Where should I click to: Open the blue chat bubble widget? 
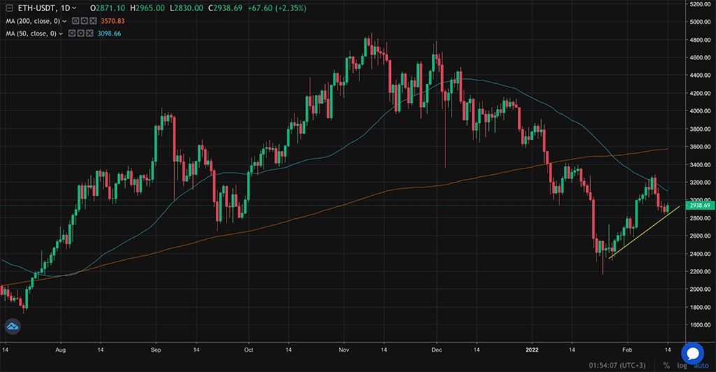coord(693,353)
